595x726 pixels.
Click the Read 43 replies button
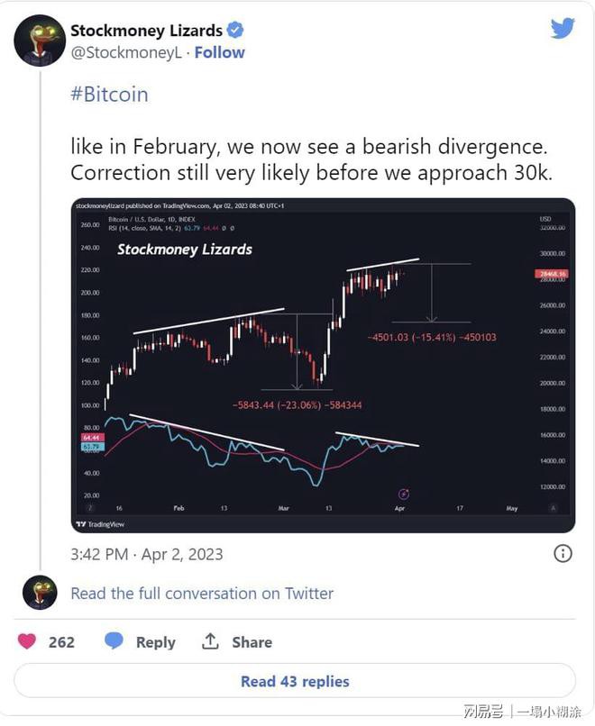tap(295, 681)
